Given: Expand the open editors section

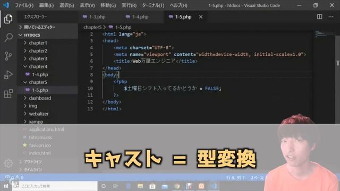Looking at the screenshot, I should pyautogui.click(x=21, y=27).
